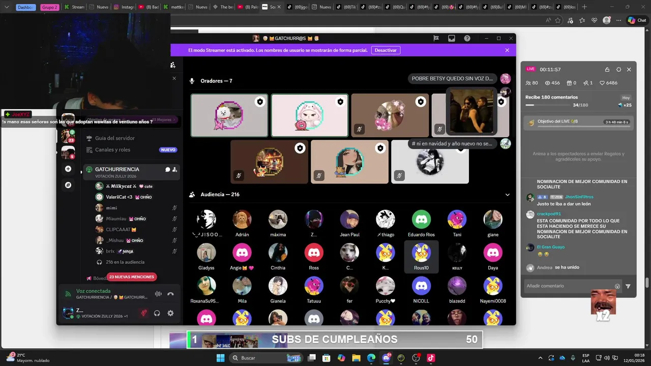Click add a server plus icon
Viewport: 651px width, 366px height.
click(x=68, y=169)
